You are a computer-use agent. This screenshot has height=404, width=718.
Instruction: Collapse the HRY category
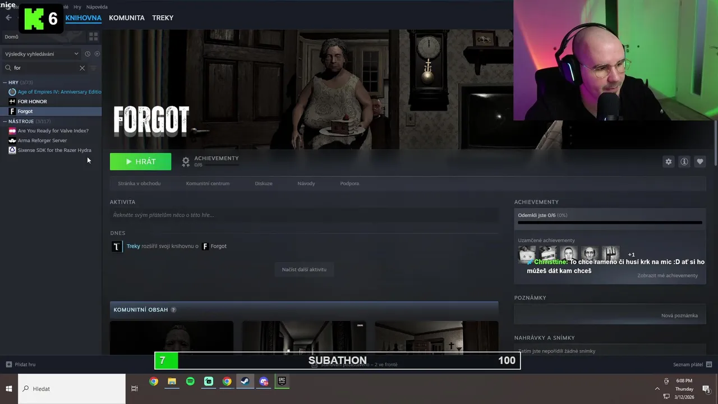pyautogui.click(x=5, y=82)
